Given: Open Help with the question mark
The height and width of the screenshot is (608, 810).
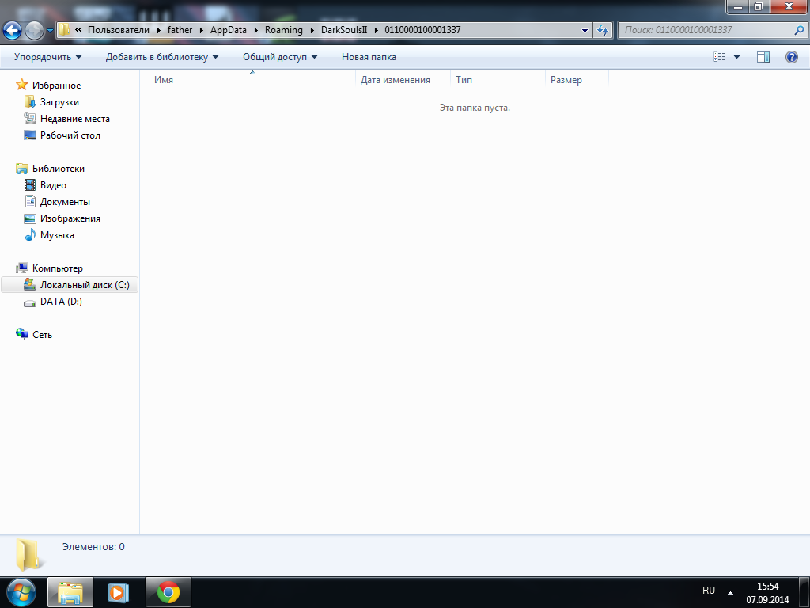Looking at the screenshot, I should 791,57.
